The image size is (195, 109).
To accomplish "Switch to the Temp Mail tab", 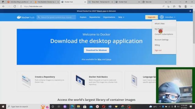I will pyautogui.click(x=101, y=2).
